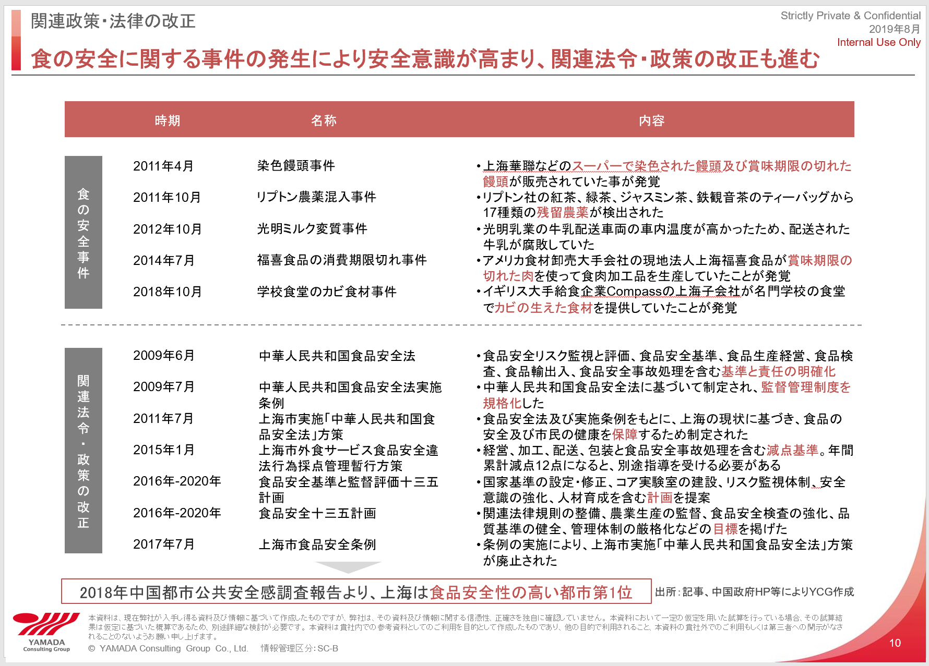The width and height of the screenshot is (929, 666).
Task: Click the red headline 食の安全に関する事件の発生により
Action: click(x=199, y=59)
